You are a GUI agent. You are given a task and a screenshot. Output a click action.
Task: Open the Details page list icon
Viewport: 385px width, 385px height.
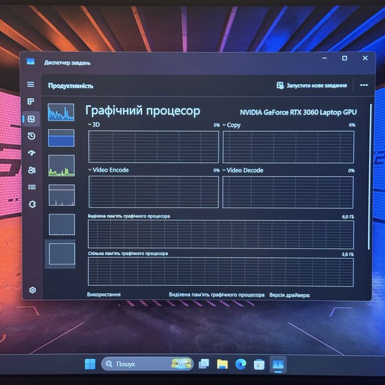32,187
